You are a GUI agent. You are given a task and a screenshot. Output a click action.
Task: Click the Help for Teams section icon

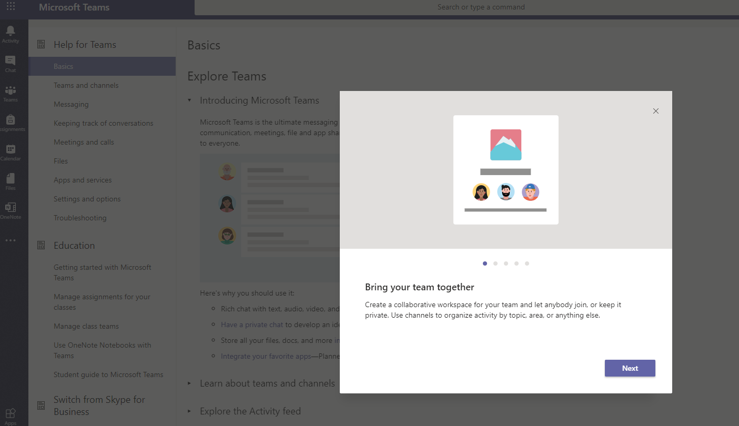[x=41, y=45]
